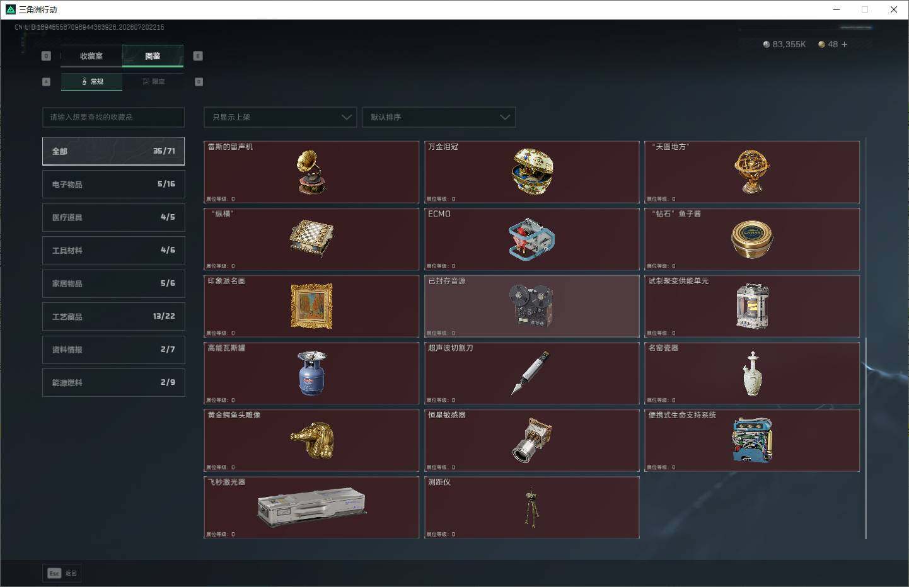The width and height of the screenshot is (909, 587).
Task: Filter by 电子物品 category
Action: click(113, 184)
